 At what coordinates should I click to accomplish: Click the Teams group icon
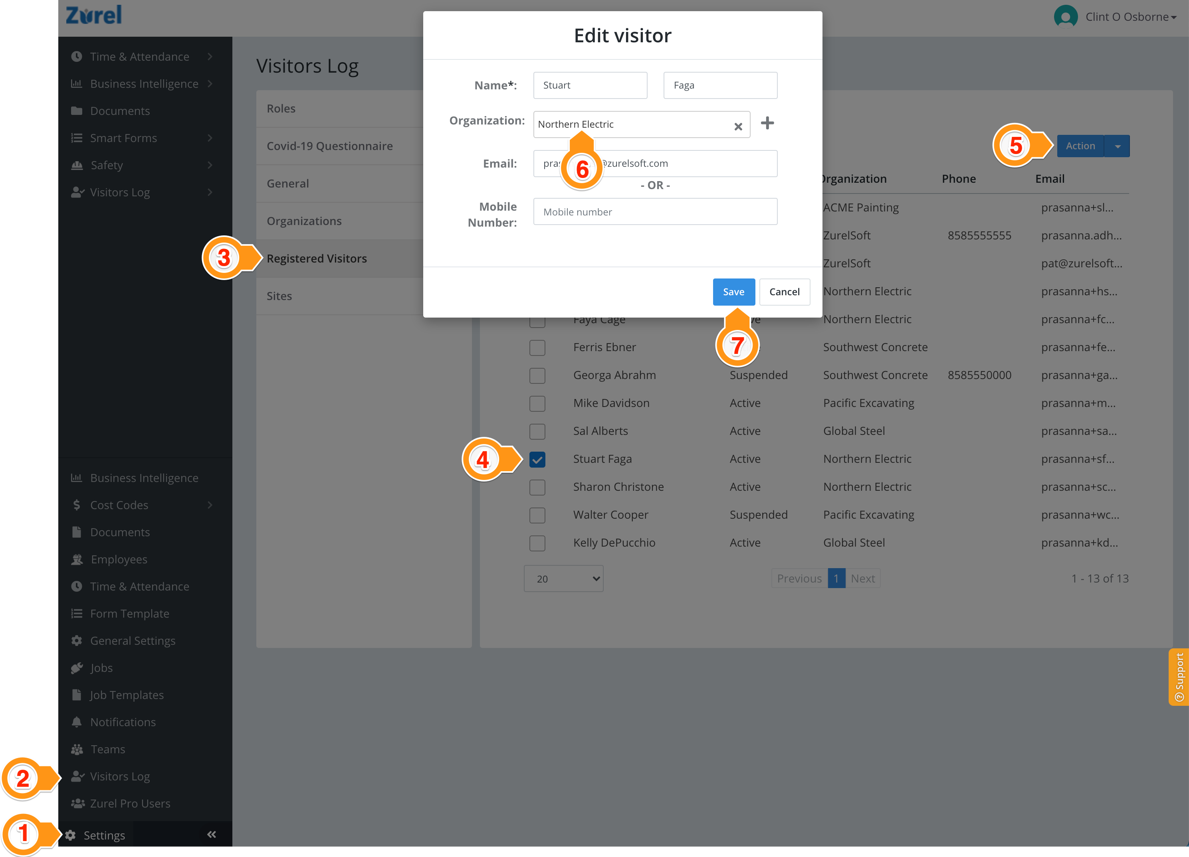77,749
